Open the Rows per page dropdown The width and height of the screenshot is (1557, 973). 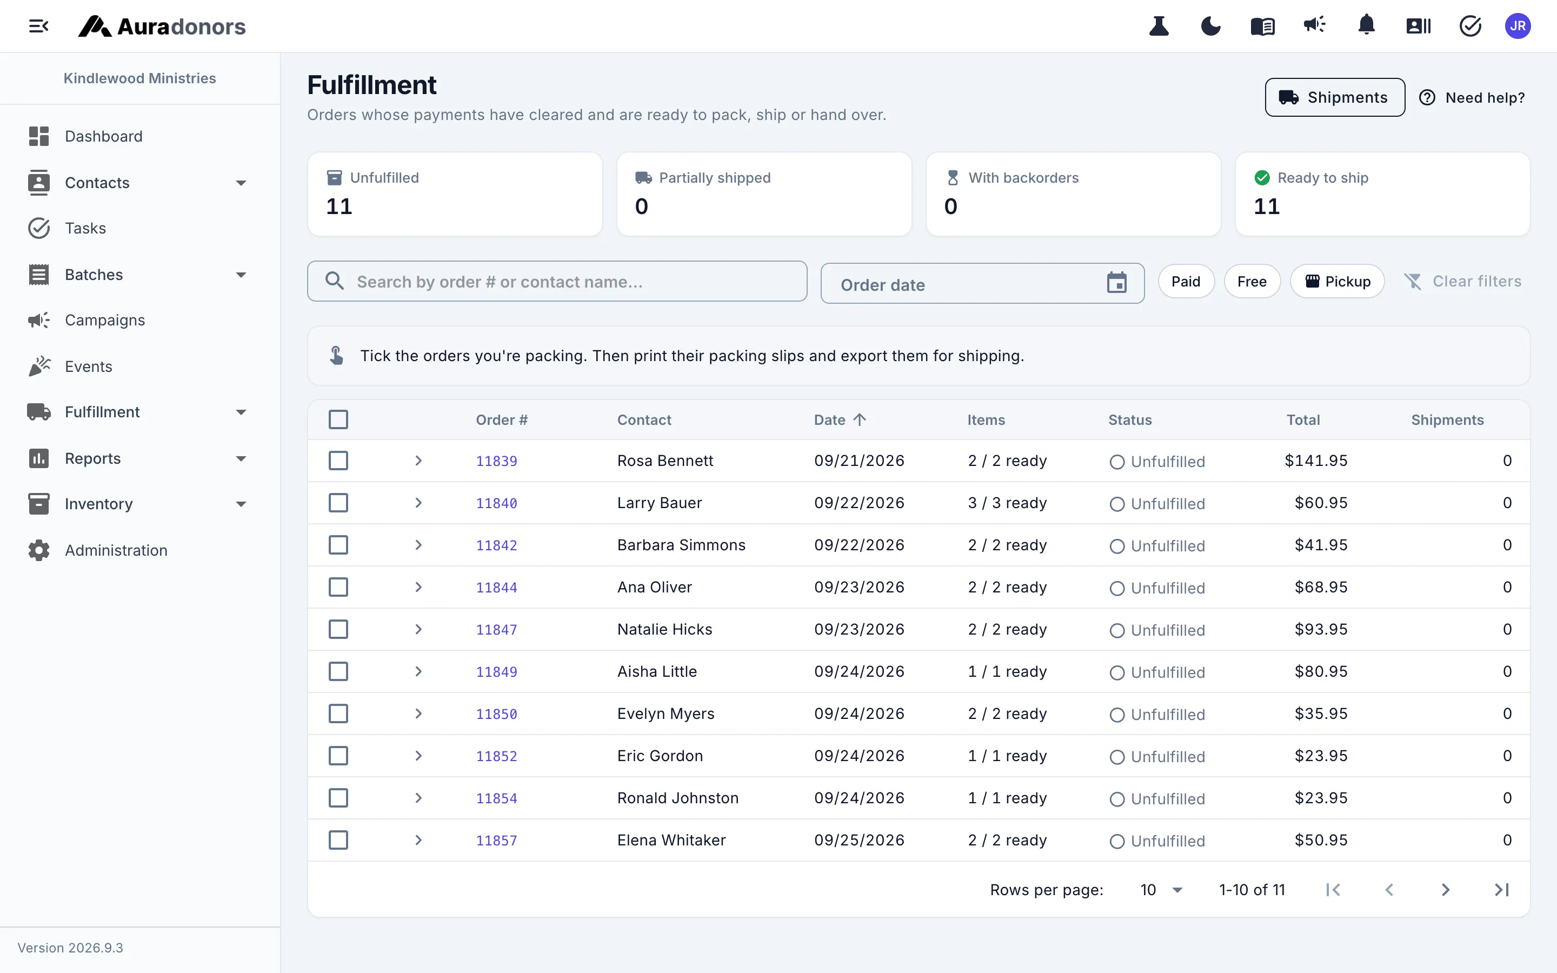pyautogui.click(x=1161, y=890)
